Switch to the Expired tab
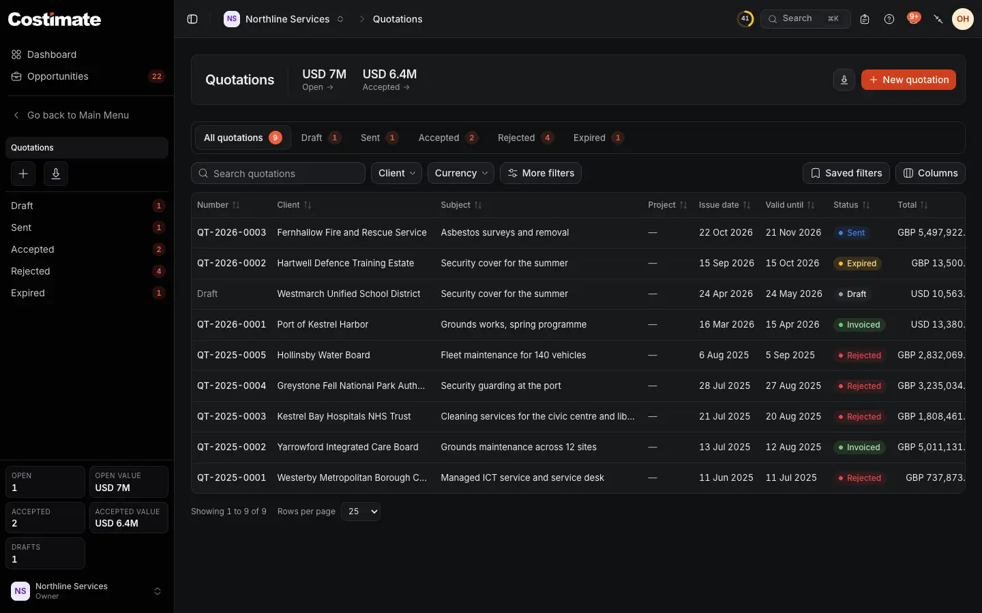 coord(598,138)
